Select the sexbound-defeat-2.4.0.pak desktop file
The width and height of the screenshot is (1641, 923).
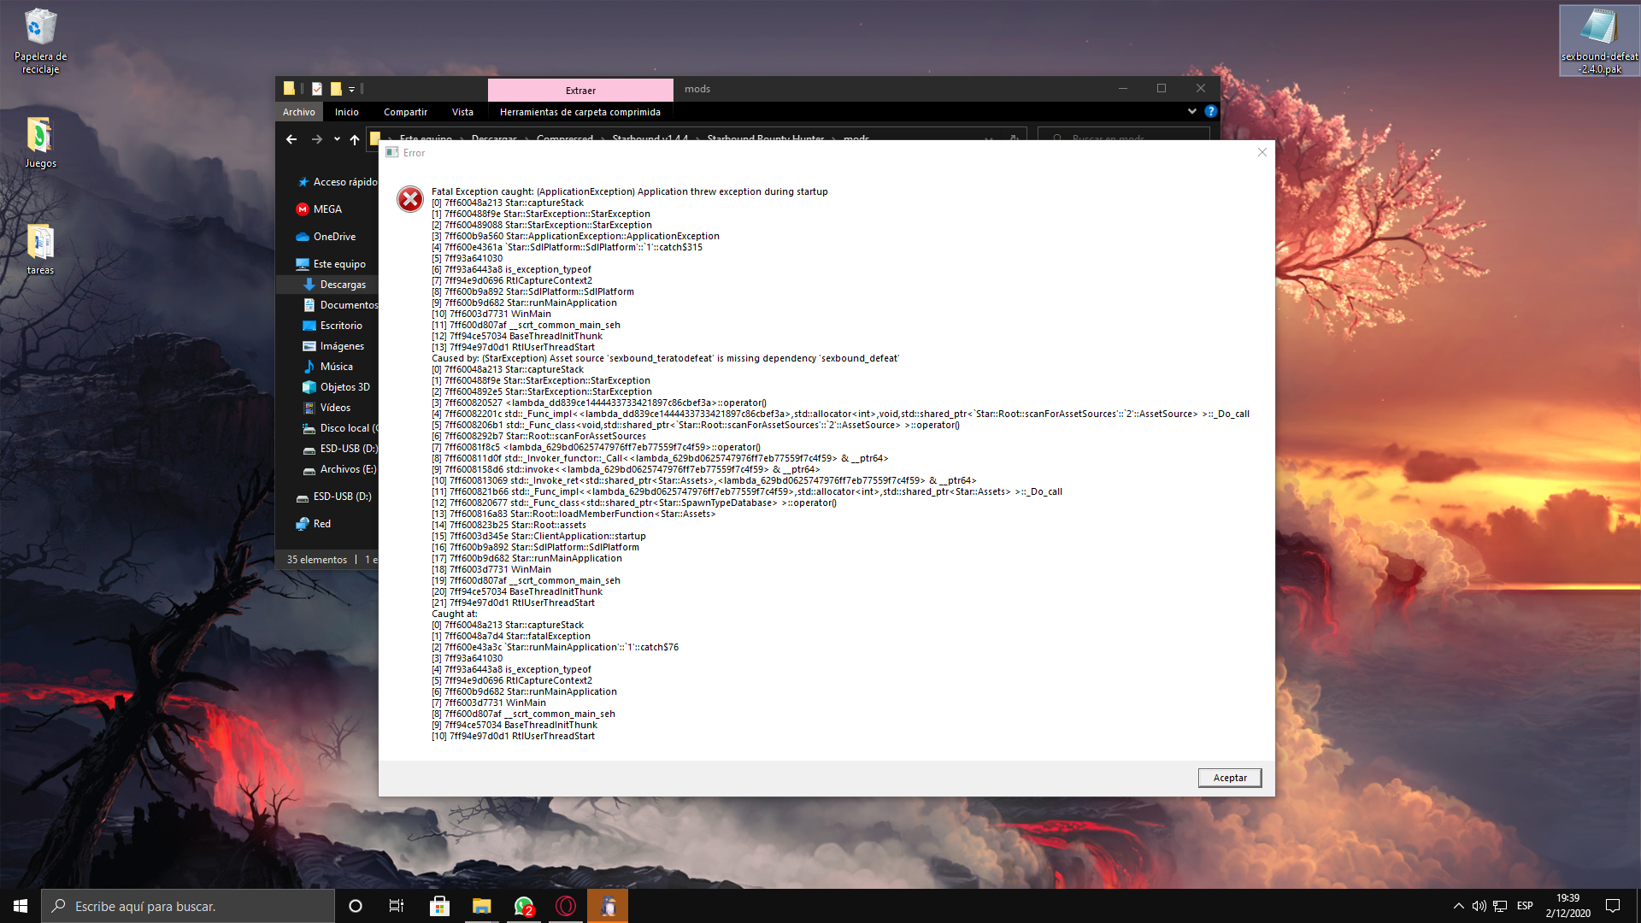(1599, 41)
